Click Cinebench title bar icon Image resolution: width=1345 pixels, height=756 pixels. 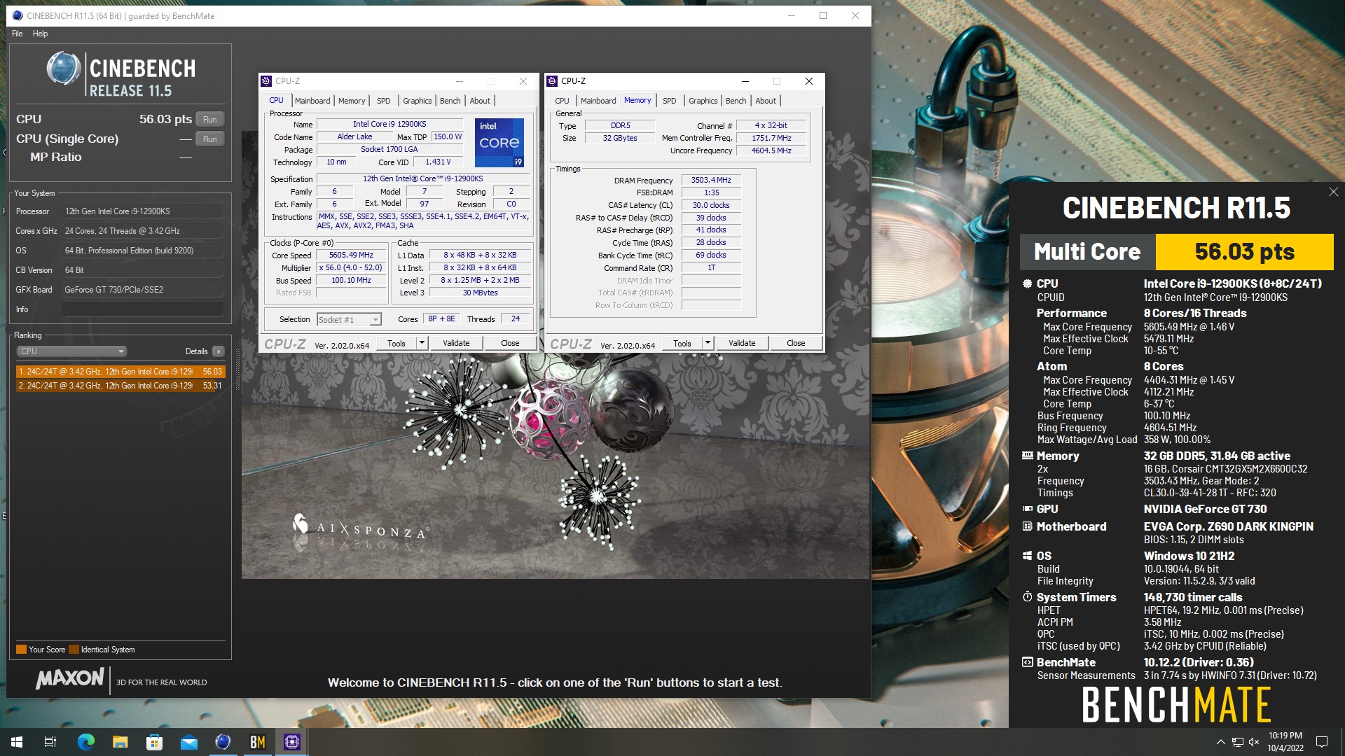pyautogui.click(x=18, y=15)
